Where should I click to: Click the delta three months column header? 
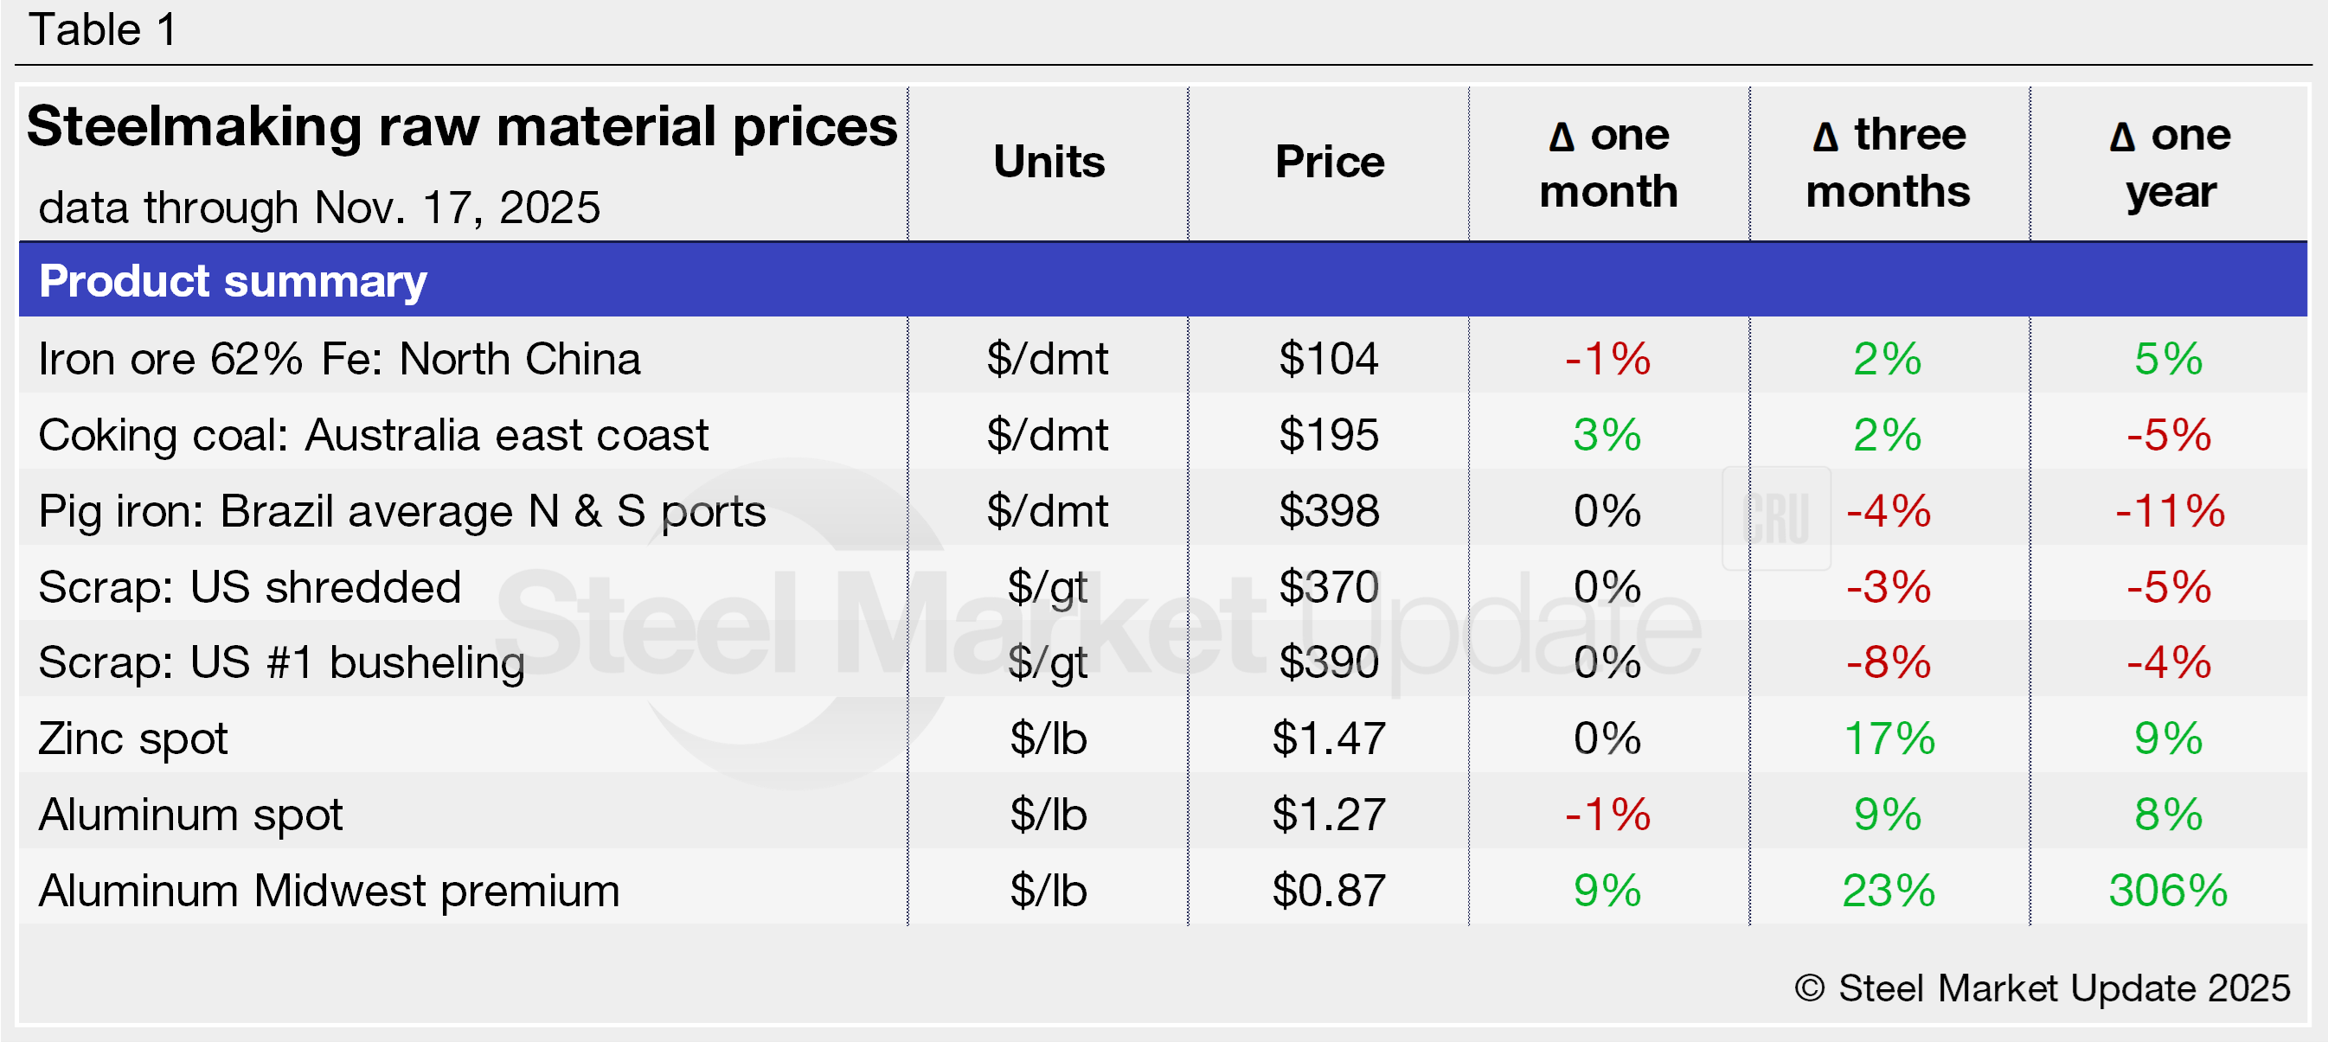[x=1888, y=163]
